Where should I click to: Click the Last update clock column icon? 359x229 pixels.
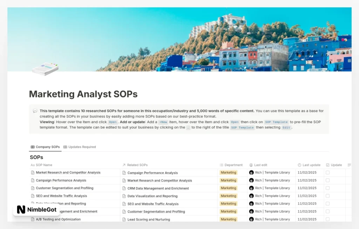pyautogui.click(x=299, y=165)
